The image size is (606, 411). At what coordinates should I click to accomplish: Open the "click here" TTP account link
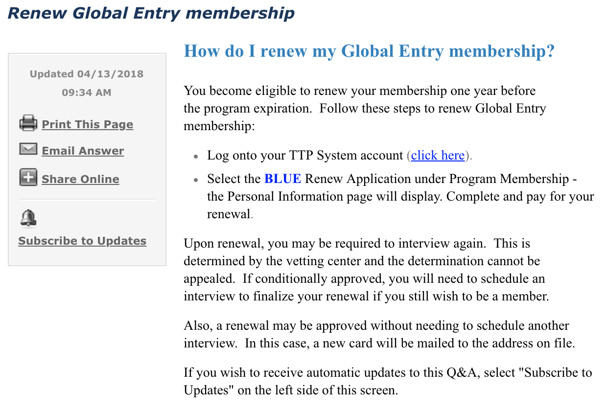(x=438, y=156)
